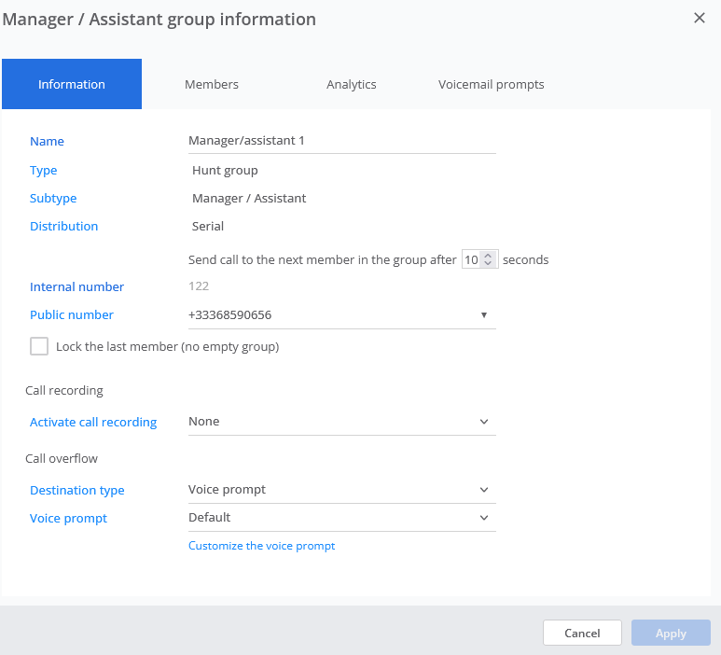
Task: Click the Destination type label
Action: coord(77,491)
